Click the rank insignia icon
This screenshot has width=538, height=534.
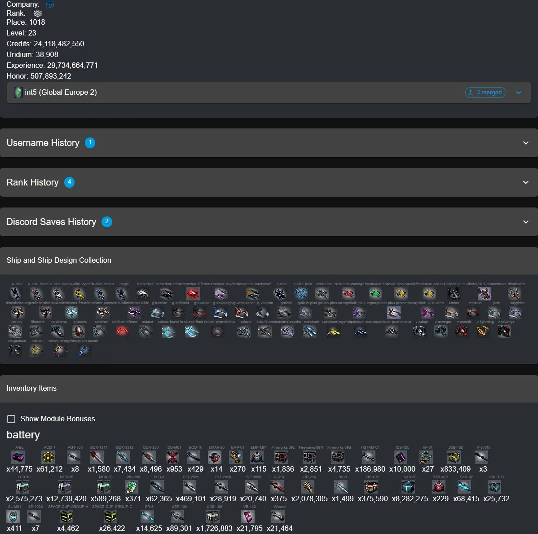(38, 13)
